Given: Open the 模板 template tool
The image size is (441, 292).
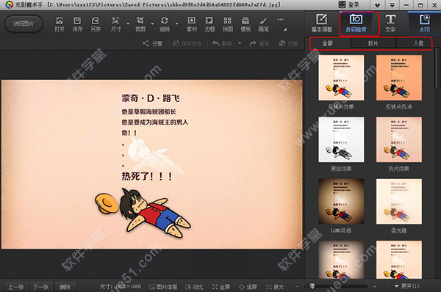Looking at the screenshot, I should (245, 24).
